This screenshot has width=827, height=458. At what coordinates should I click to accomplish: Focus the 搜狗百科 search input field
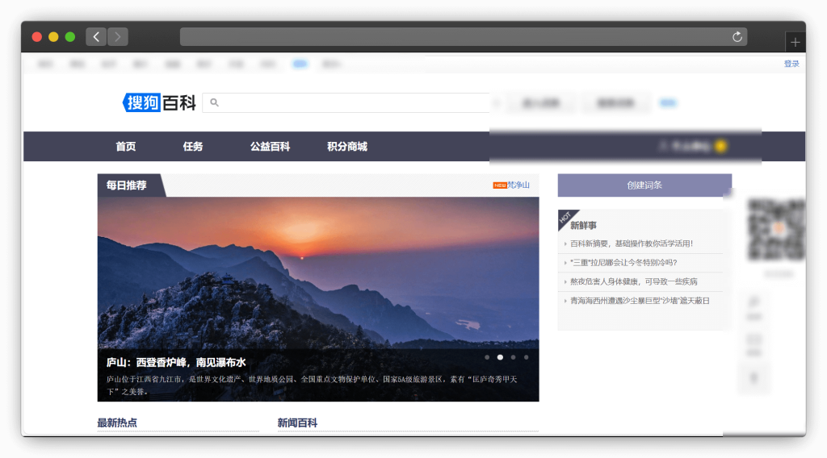(x=346, y=102)
